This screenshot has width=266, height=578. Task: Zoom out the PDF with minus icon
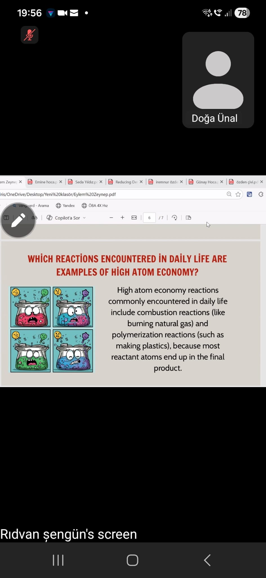[111, 218]
